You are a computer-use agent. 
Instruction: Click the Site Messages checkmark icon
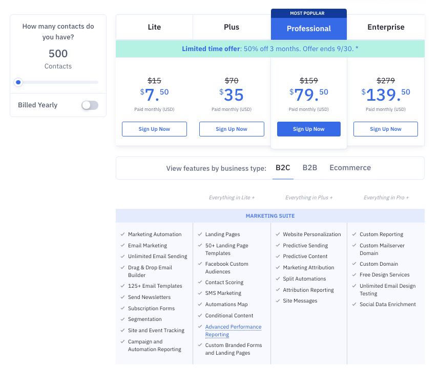(278, 301)
